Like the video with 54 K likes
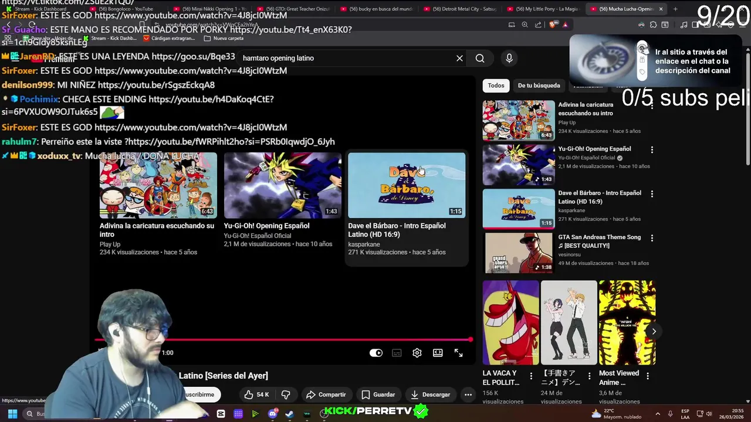The height and width of the screenshot is (422, 751). coord(256,394)
